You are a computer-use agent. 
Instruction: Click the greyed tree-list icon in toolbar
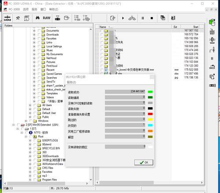[77, 18]
